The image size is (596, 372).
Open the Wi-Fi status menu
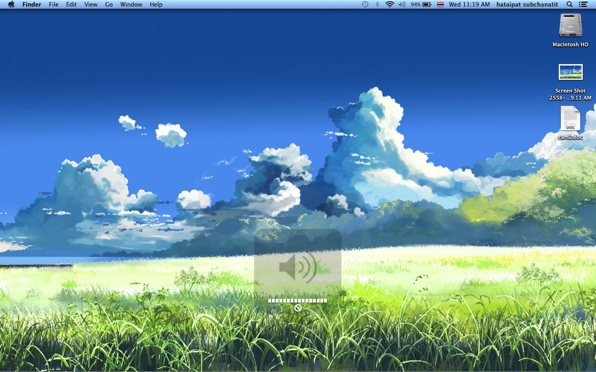(x=390, y=5)
